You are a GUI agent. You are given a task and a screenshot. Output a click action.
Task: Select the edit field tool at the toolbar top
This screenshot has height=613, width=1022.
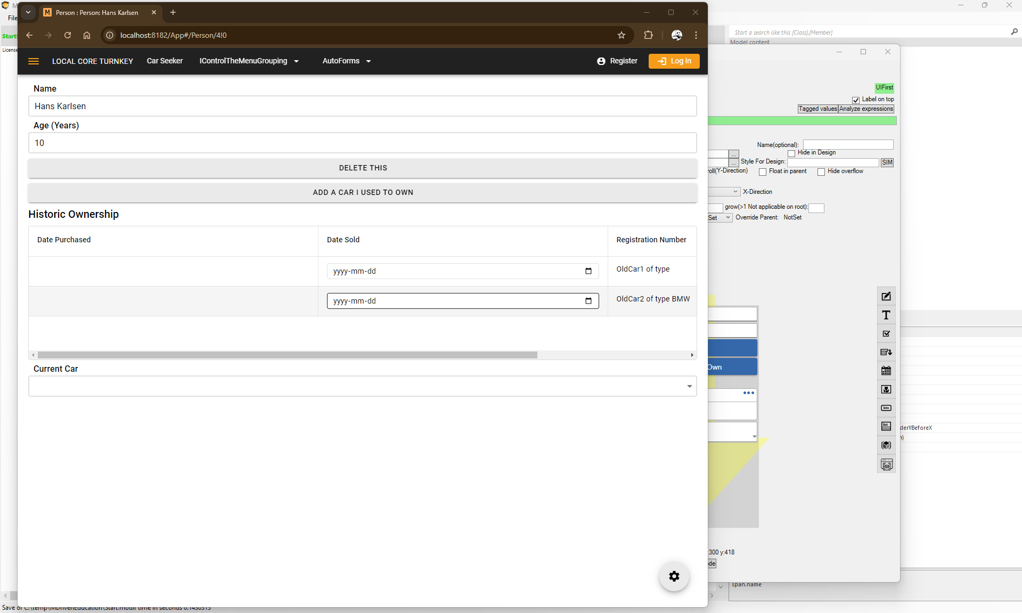click(886, 297)
